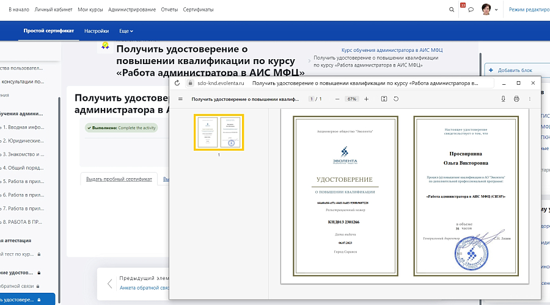
Task: Reload the popup window page
Action: (177, 83)
